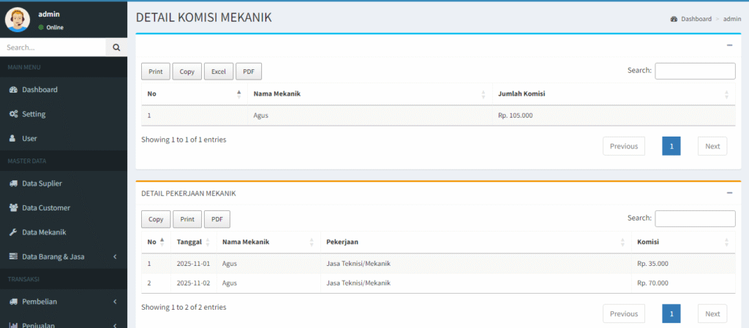The image size is (749, 328).
Task: Collapse the top komisi summary panel
Action: point(729,45)
